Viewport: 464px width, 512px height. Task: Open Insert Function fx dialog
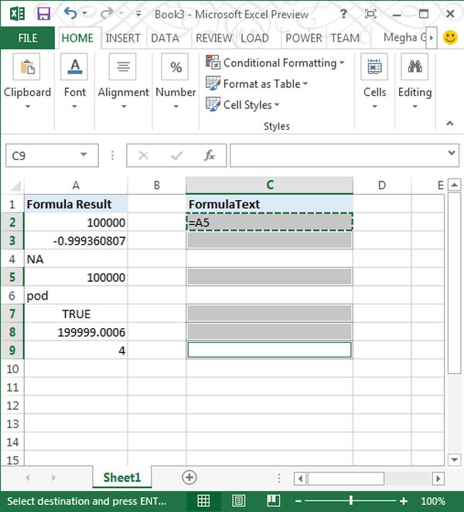point(210,155)
